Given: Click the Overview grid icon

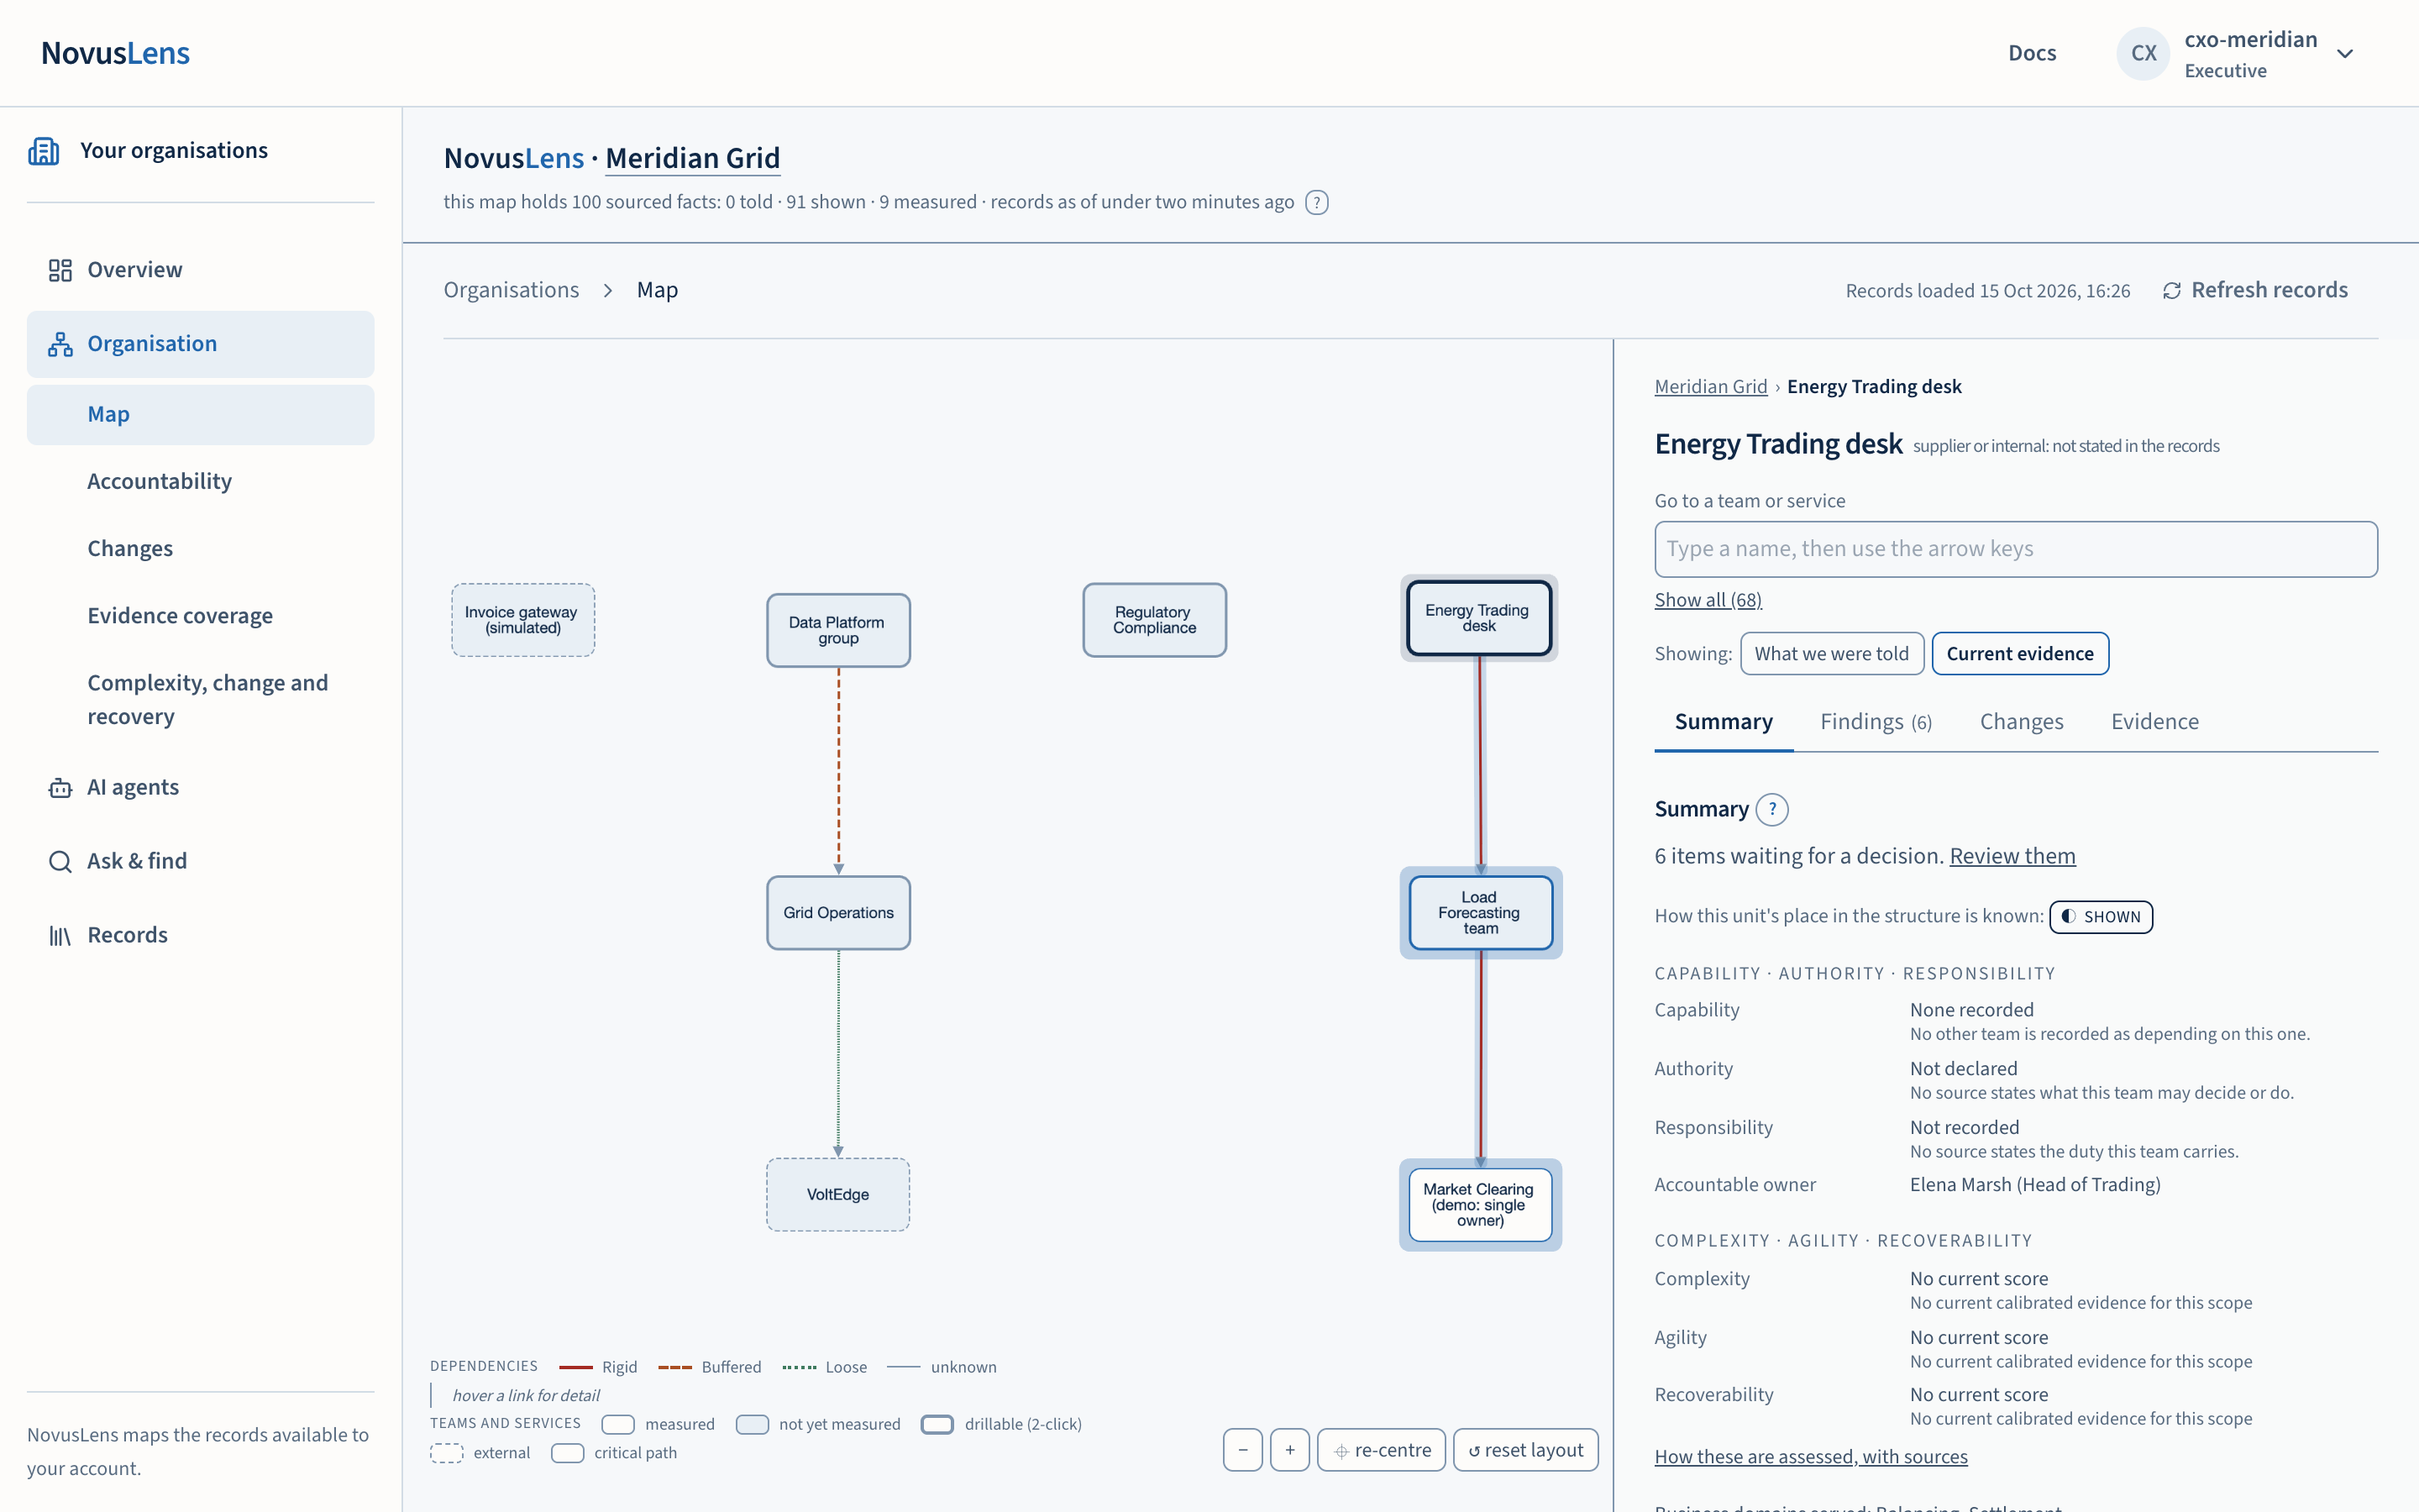Looking at the screenshot, I should click(x=60, y=270).
